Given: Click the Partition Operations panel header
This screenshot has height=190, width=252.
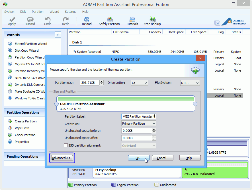Looking at the screenshot, I should (24, 112).
